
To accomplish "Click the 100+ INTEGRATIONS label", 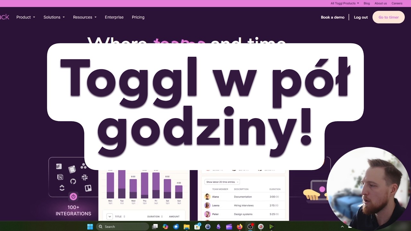I will coord(74,210).
